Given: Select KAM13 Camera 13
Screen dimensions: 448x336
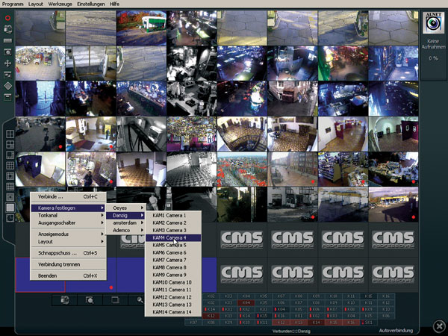Looking at the screenshot, I should coord(173,305).
